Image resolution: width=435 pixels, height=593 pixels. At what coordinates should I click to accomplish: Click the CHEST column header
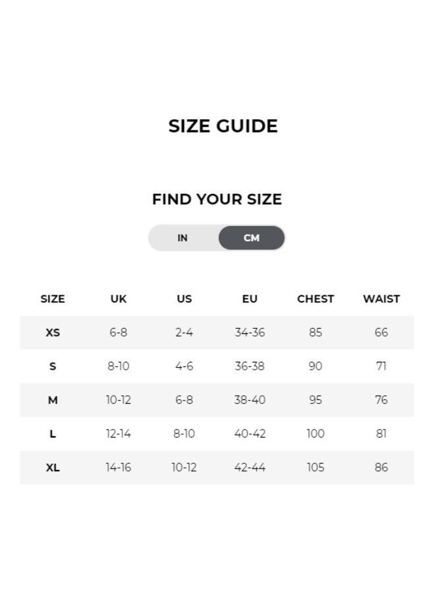(x=316, y=298)
